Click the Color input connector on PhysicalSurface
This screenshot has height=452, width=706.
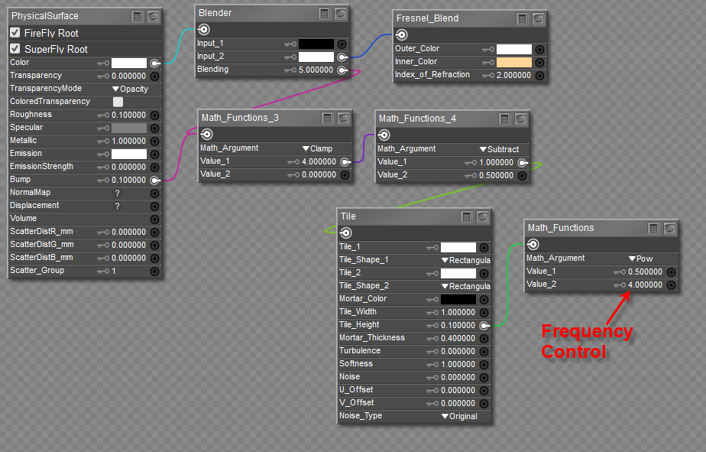tap(155, 63)
